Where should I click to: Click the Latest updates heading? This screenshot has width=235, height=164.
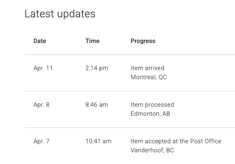pos(60,14)
